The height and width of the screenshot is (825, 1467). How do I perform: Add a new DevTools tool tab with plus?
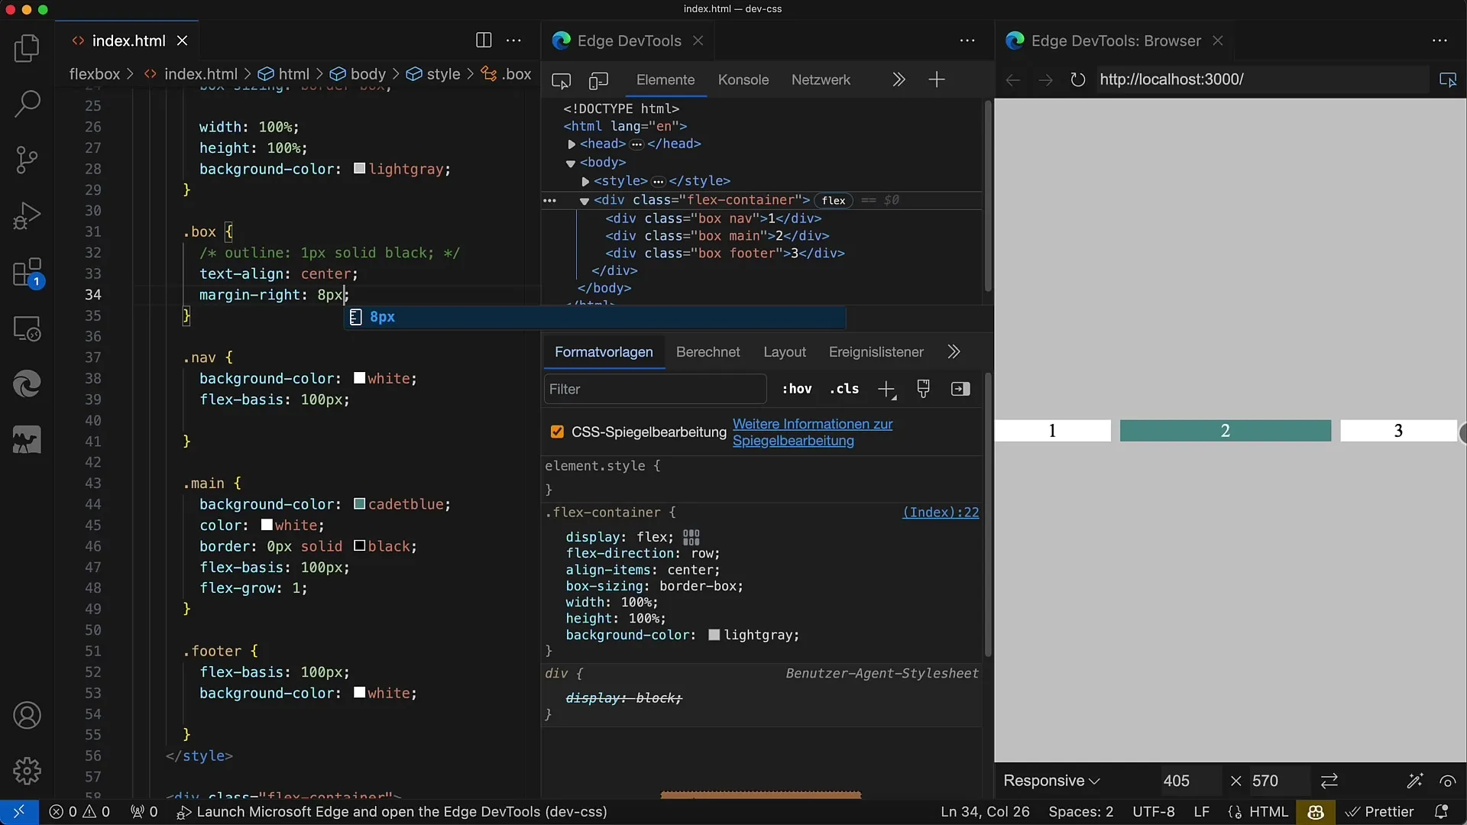coord(937,79)
